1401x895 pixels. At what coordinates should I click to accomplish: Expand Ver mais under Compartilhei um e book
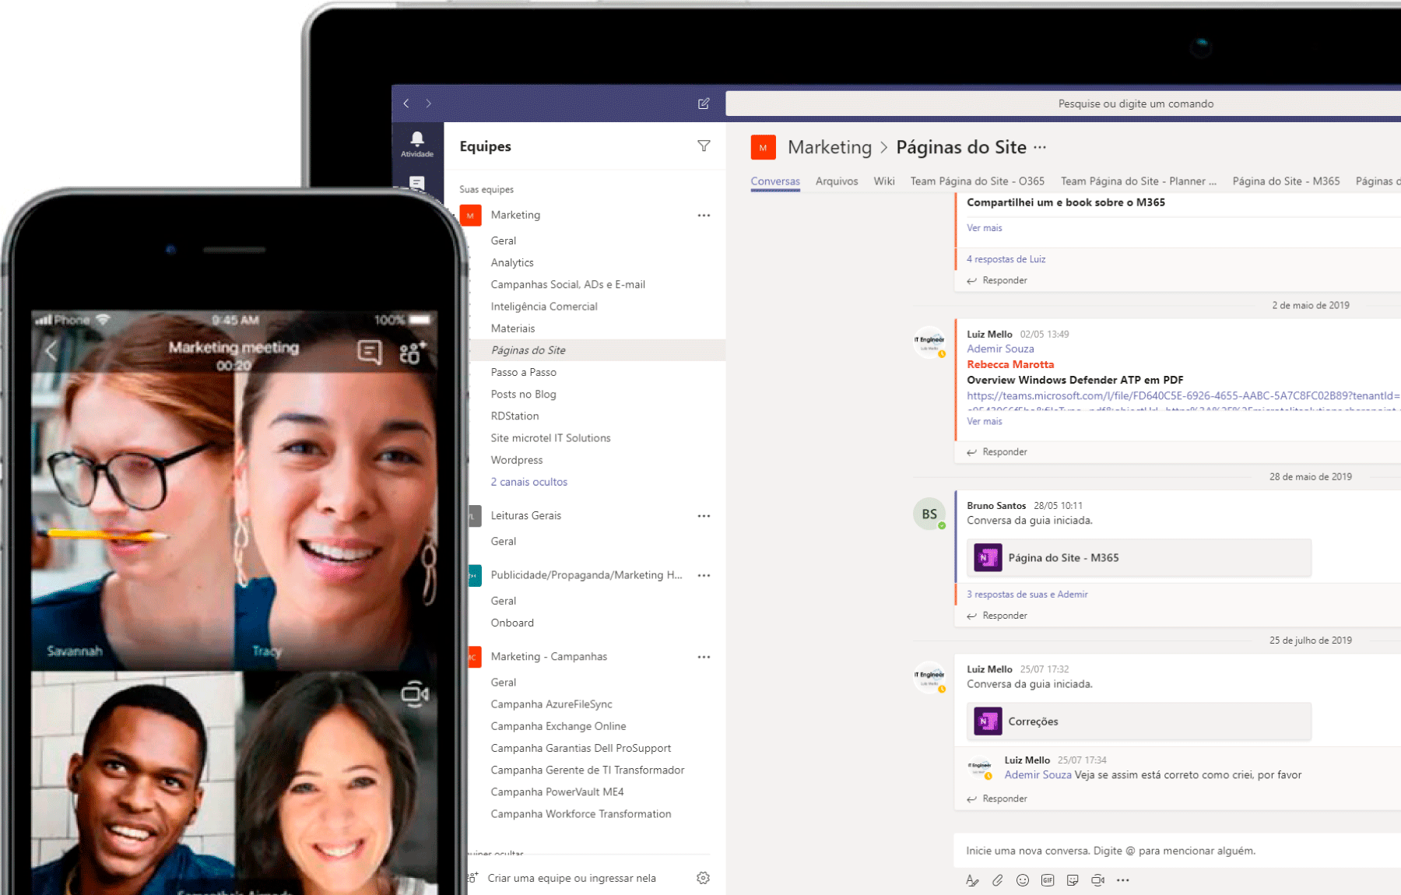(x=984, y=228)
